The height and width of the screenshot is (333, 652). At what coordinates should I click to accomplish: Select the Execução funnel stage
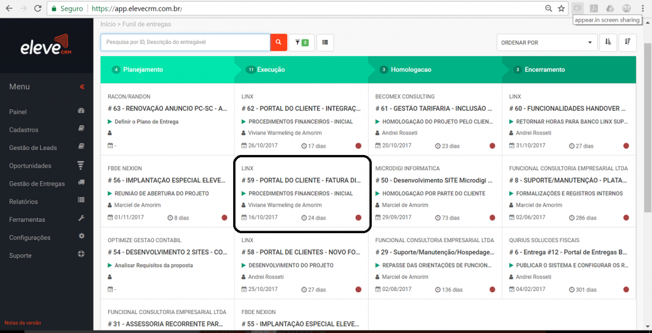pyautogui.click(x=301, y=70)
